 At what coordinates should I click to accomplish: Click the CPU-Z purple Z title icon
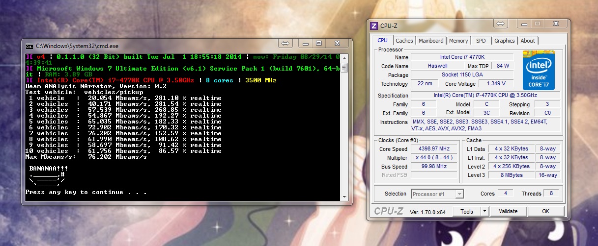[374, 25]
